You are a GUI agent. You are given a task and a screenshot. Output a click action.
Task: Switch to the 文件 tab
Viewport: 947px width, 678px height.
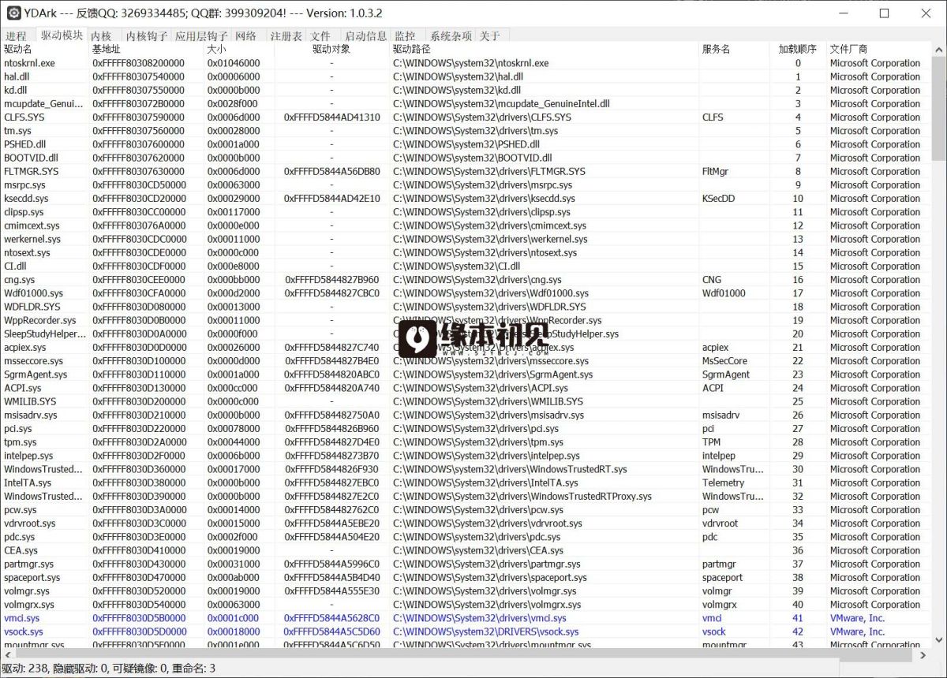coord(320,35)
